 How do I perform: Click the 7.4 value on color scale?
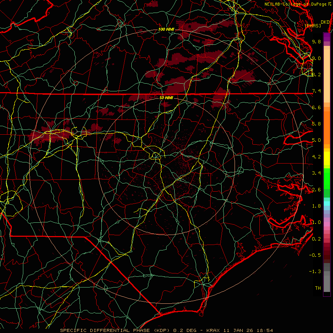click(316, 91)
